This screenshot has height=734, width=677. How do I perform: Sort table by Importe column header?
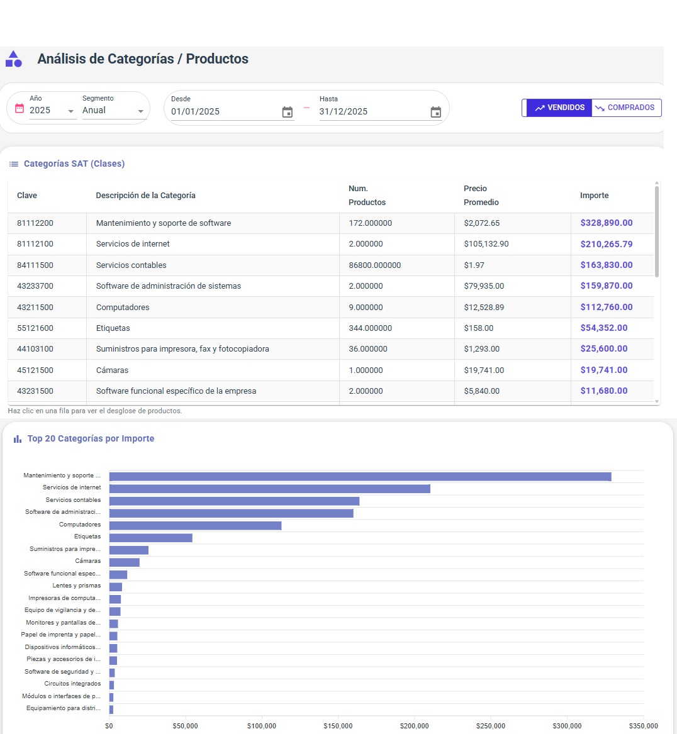tap(594, 196)
